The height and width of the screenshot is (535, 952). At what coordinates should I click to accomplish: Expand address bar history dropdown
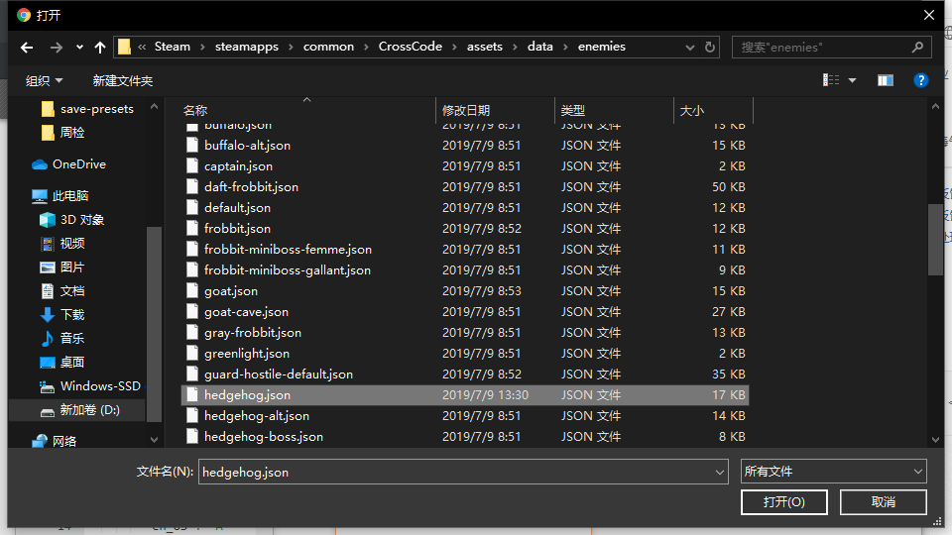[x=690, y=47]
